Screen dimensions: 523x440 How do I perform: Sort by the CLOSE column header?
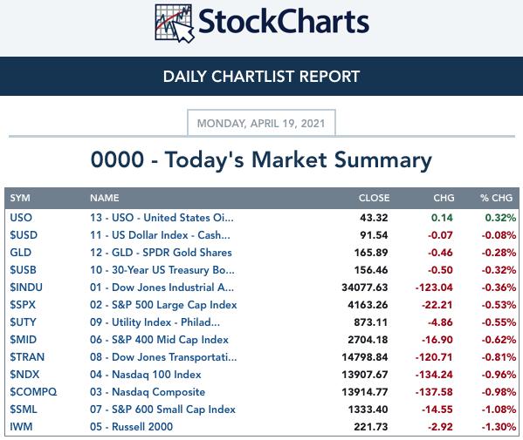[x=374, y=198]
